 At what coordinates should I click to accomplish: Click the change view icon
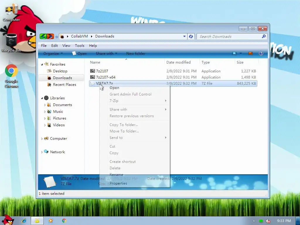(234, 53)
